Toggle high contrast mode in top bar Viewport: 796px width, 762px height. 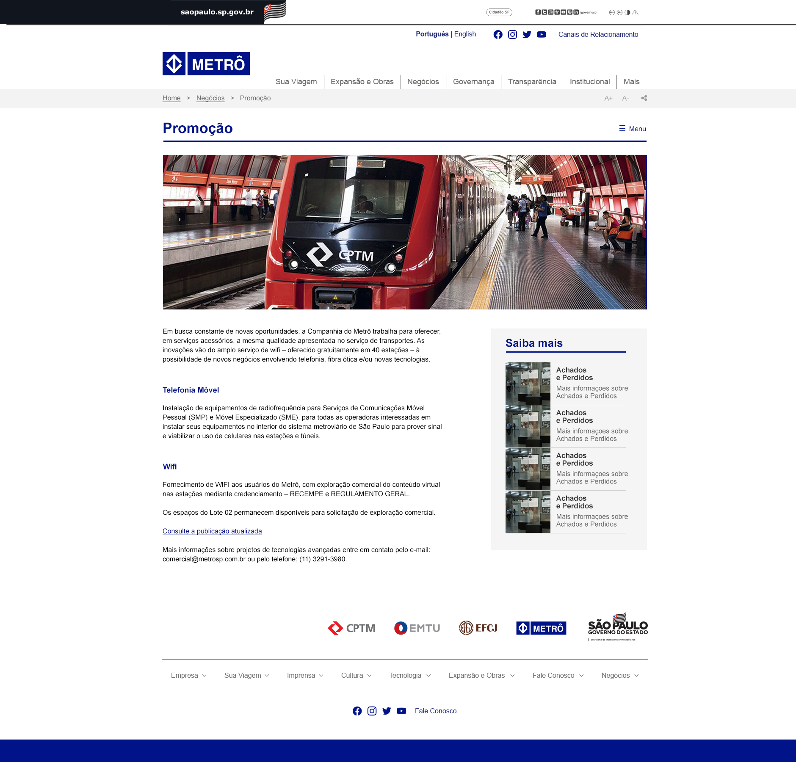pyautogui.click(x=627, y=12)
